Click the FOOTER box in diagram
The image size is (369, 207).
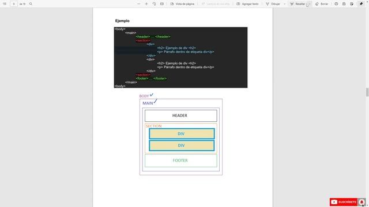[x=180, y=160]
